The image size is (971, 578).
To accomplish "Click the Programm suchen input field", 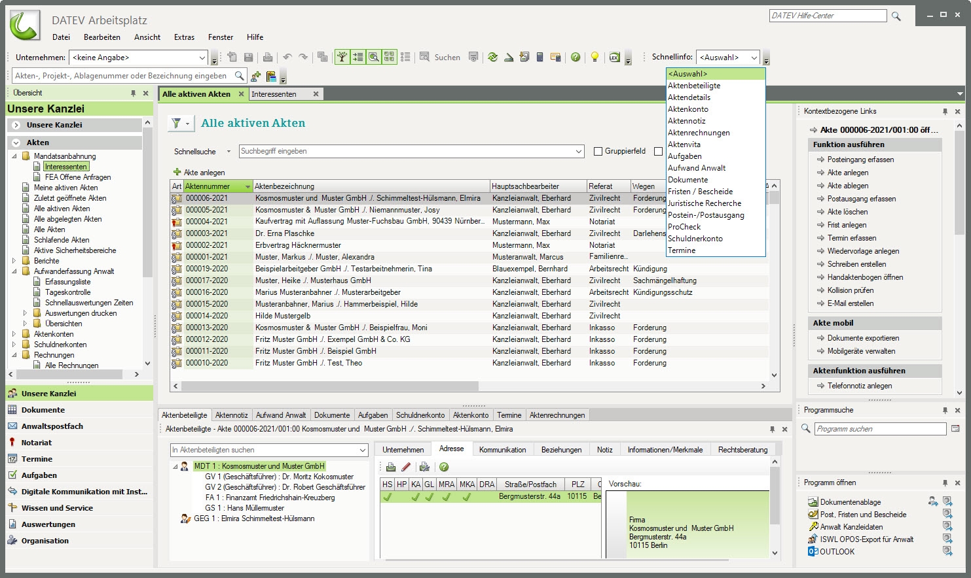I will [x=880, y=429].
